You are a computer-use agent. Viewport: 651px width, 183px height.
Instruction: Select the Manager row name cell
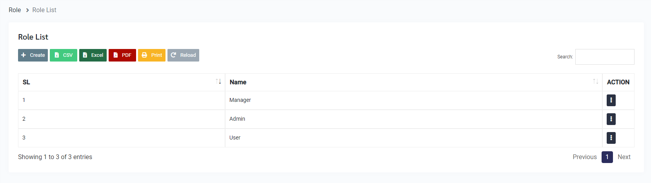(240, 100)
